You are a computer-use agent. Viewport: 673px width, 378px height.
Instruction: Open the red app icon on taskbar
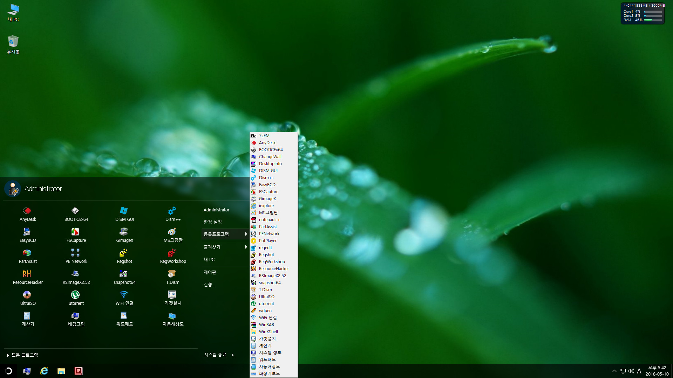coord(79,371)
